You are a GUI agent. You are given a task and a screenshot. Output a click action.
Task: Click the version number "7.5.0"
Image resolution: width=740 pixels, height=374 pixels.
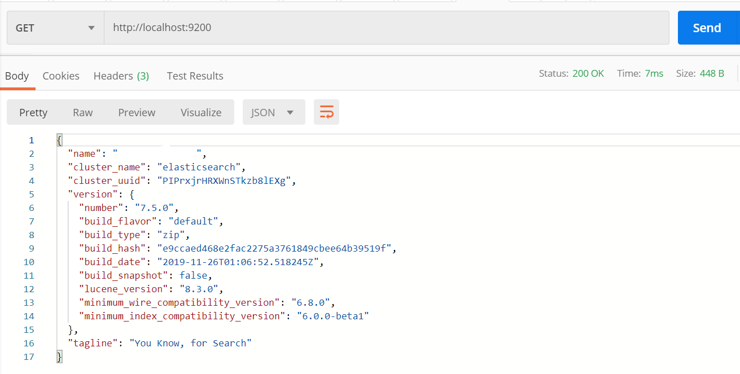[155, 208]
